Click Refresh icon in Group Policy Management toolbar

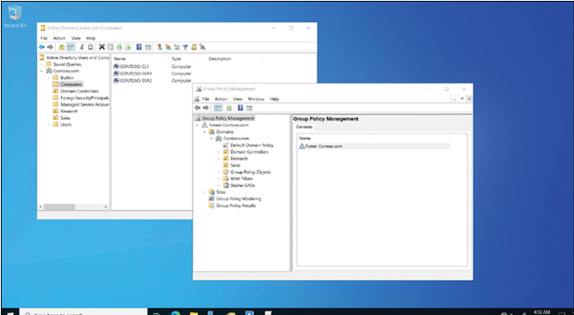(229, 107)
